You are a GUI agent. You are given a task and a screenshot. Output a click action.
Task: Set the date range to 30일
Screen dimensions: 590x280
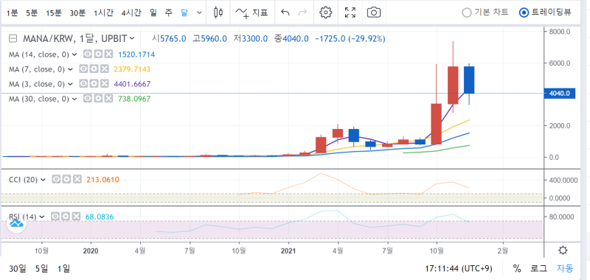point(18,268)
